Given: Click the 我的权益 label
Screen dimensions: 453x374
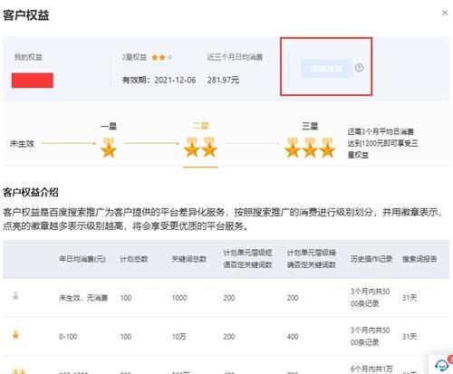Looking at the screenshot, I should tap(28, 57).
